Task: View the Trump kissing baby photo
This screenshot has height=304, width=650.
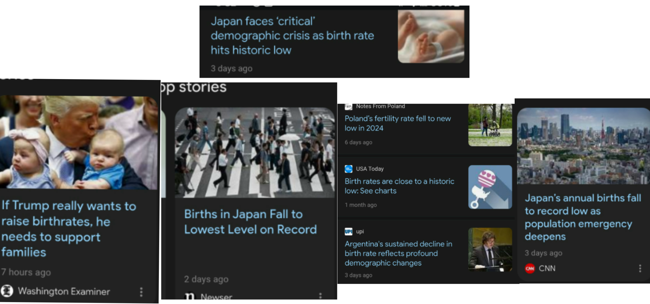Action: (x=79, y=142)
